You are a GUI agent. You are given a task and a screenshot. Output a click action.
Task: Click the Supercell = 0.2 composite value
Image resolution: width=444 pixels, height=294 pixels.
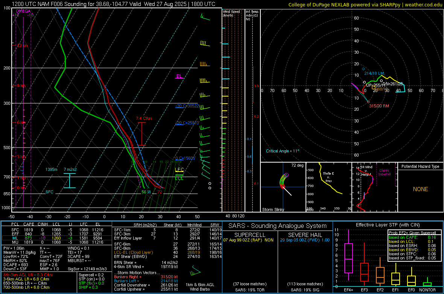pos(91,275)
